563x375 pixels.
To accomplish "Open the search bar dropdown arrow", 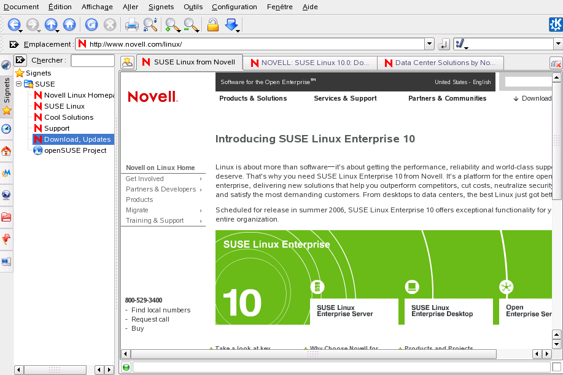I will [558, 44].
